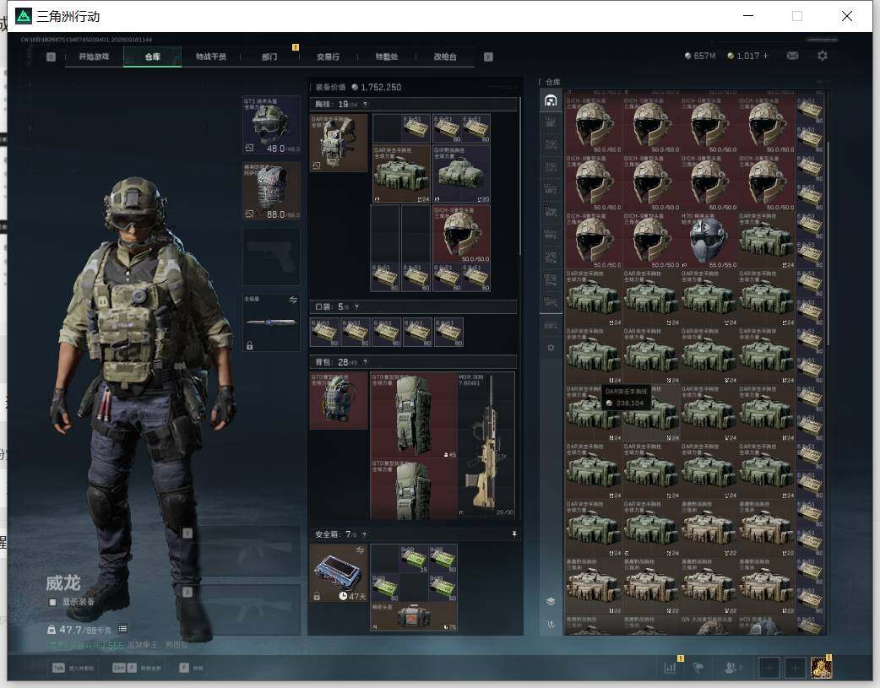The image size is (880, 688).
Task: Click the right navigation key icon after 改枪台
Action: pyautogui.click(x=488, y=57)
